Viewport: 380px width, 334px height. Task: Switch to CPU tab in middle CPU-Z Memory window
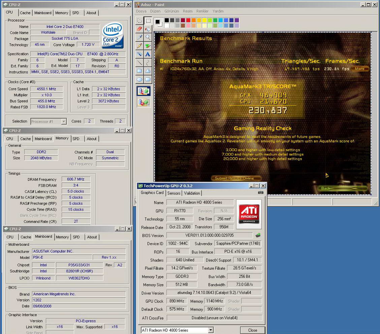[x=10, y=139]
